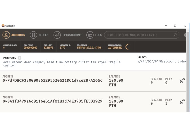Click the network ID 5777 value
Screen dimensions: 190x135
pos(62,48)
